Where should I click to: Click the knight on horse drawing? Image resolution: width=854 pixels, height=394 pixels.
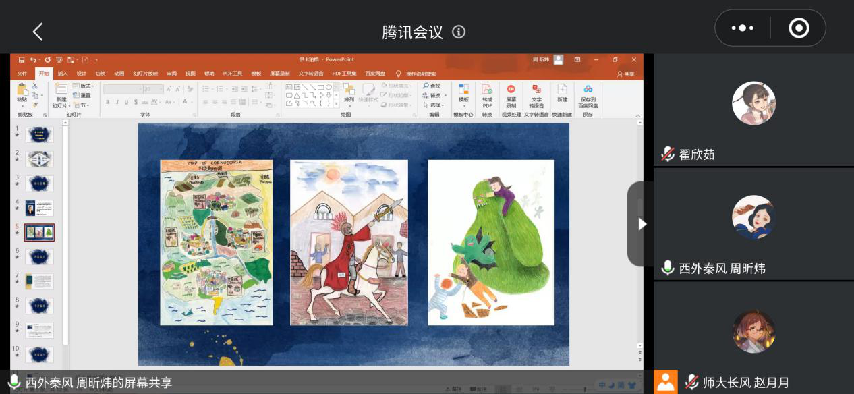point(349,242)
